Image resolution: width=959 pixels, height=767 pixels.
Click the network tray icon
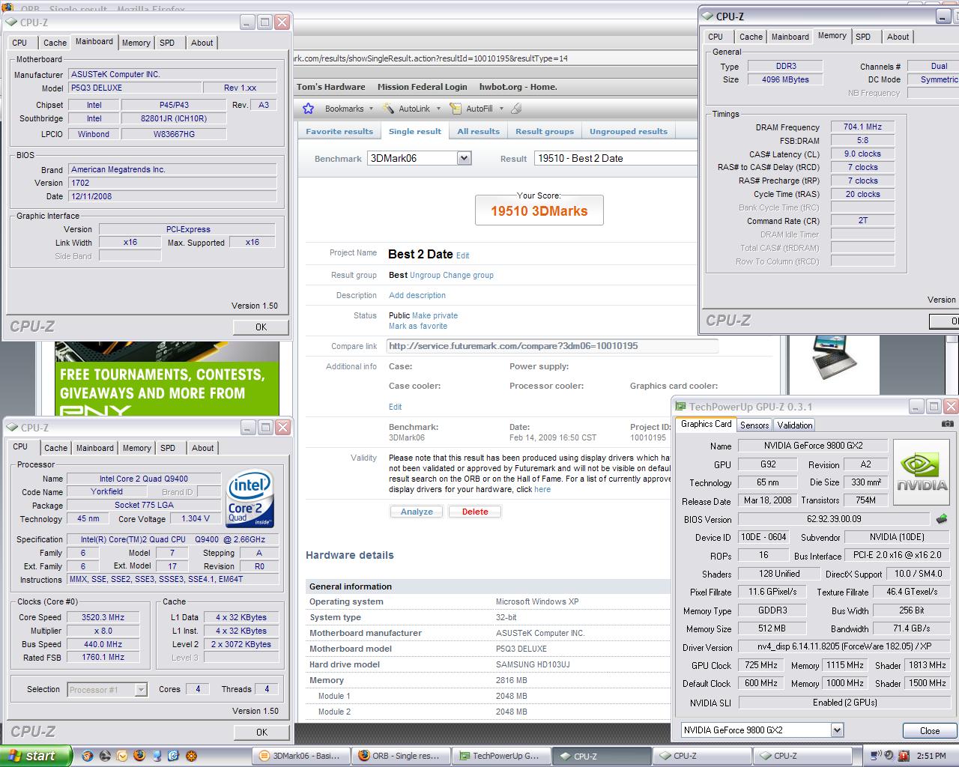coord(877,756)
